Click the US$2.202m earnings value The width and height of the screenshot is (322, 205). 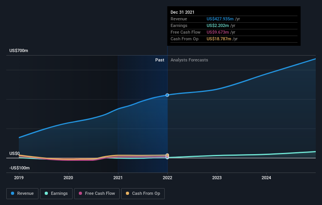click(218, 25)
